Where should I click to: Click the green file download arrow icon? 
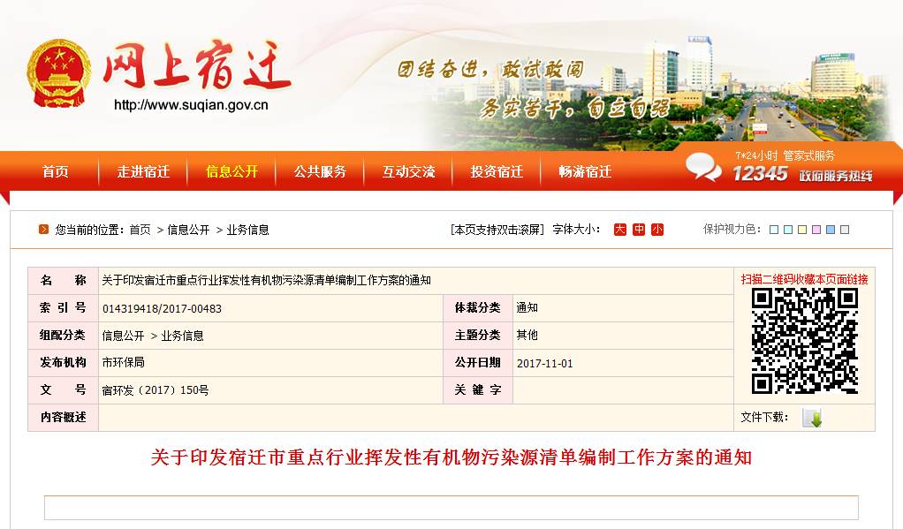coord(812,418)
